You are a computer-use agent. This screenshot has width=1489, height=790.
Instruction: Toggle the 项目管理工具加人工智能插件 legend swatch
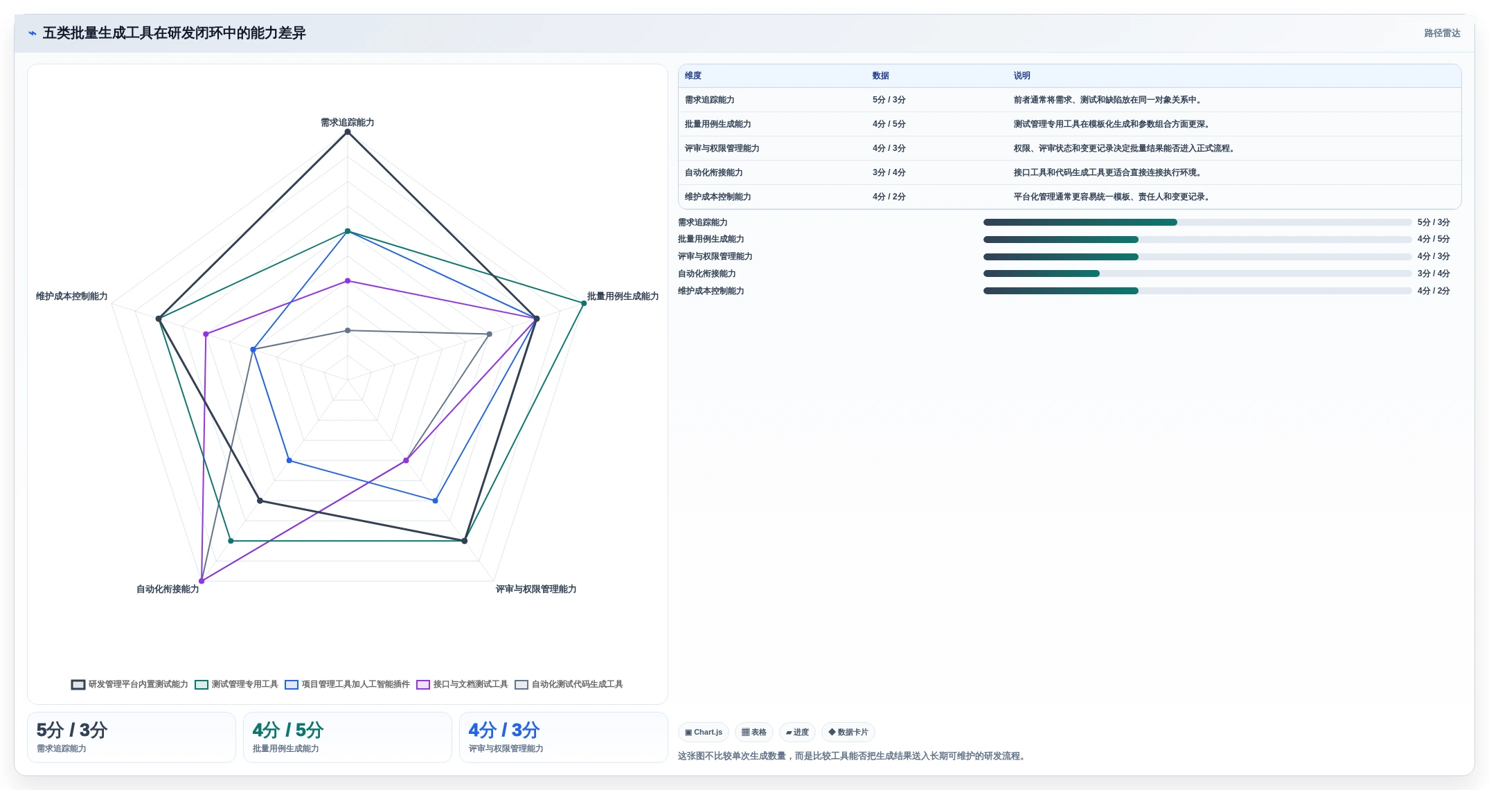(292, 685)
